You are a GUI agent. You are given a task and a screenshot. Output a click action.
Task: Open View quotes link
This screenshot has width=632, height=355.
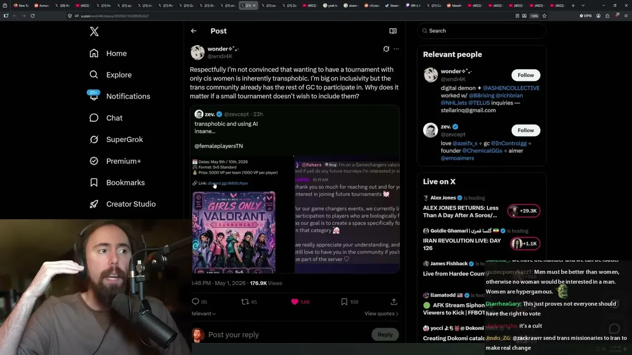coord(381,314)
